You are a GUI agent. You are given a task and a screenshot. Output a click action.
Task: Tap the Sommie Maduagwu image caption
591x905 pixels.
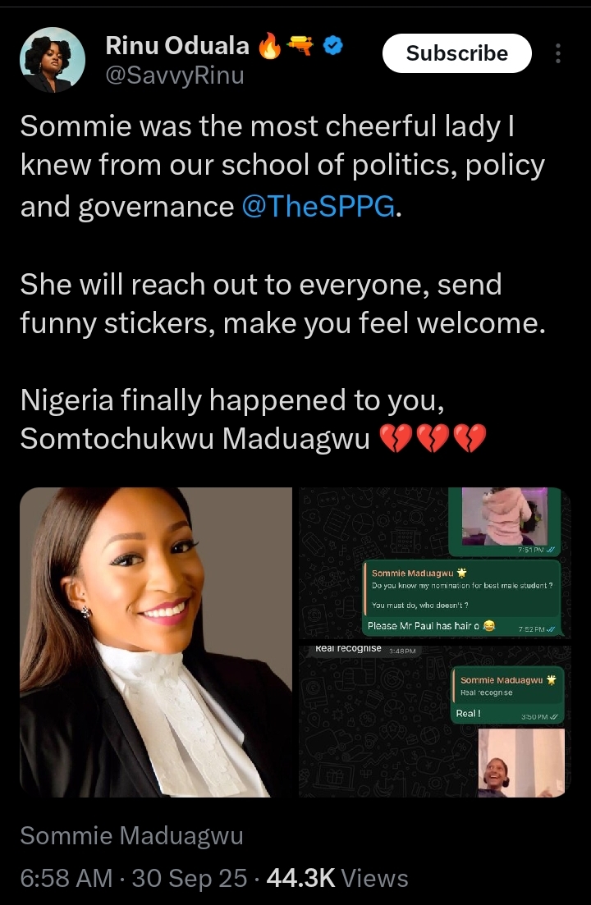(131, 836)
